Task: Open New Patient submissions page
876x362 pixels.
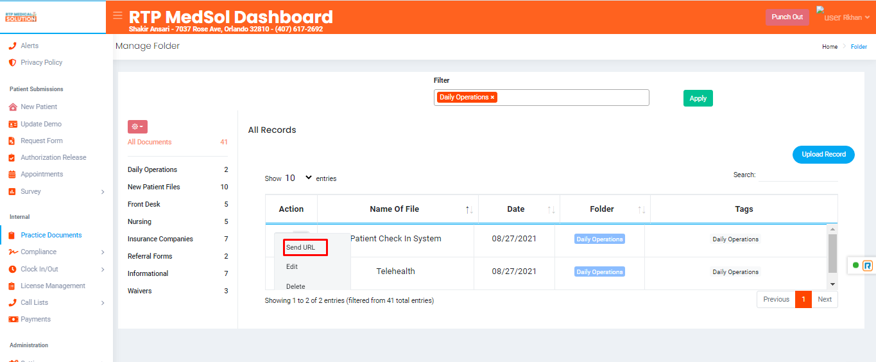Action: (39, 107)
